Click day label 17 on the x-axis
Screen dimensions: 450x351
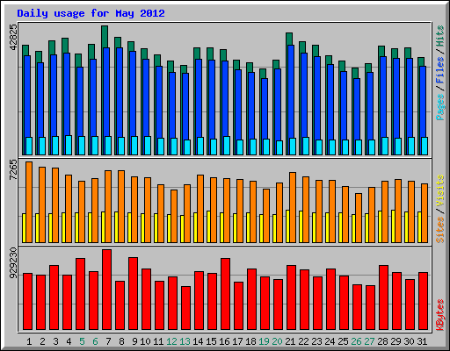(x=237, y=341)
